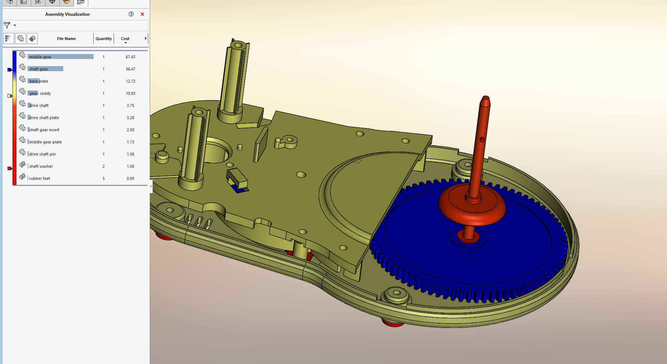The image size is (667, 364).
Task: Switch to the DisplayManager color ball tab
Action: click(x=66, y=2)
